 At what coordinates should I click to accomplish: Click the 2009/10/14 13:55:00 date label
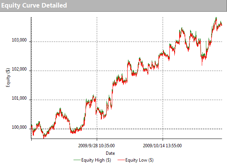coord(163,145)
